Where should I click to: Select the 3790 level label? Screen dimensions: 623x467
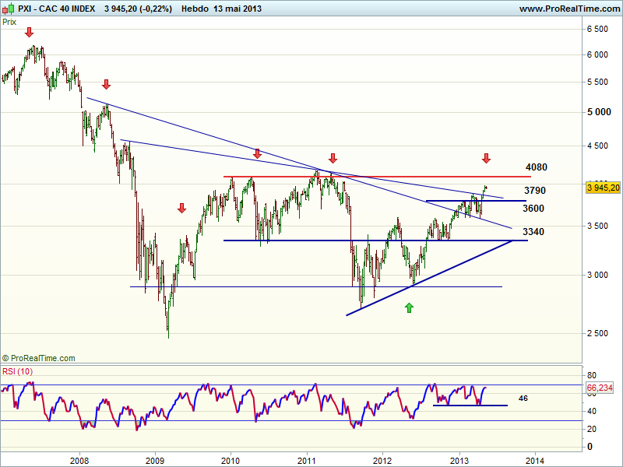(534, 191)
